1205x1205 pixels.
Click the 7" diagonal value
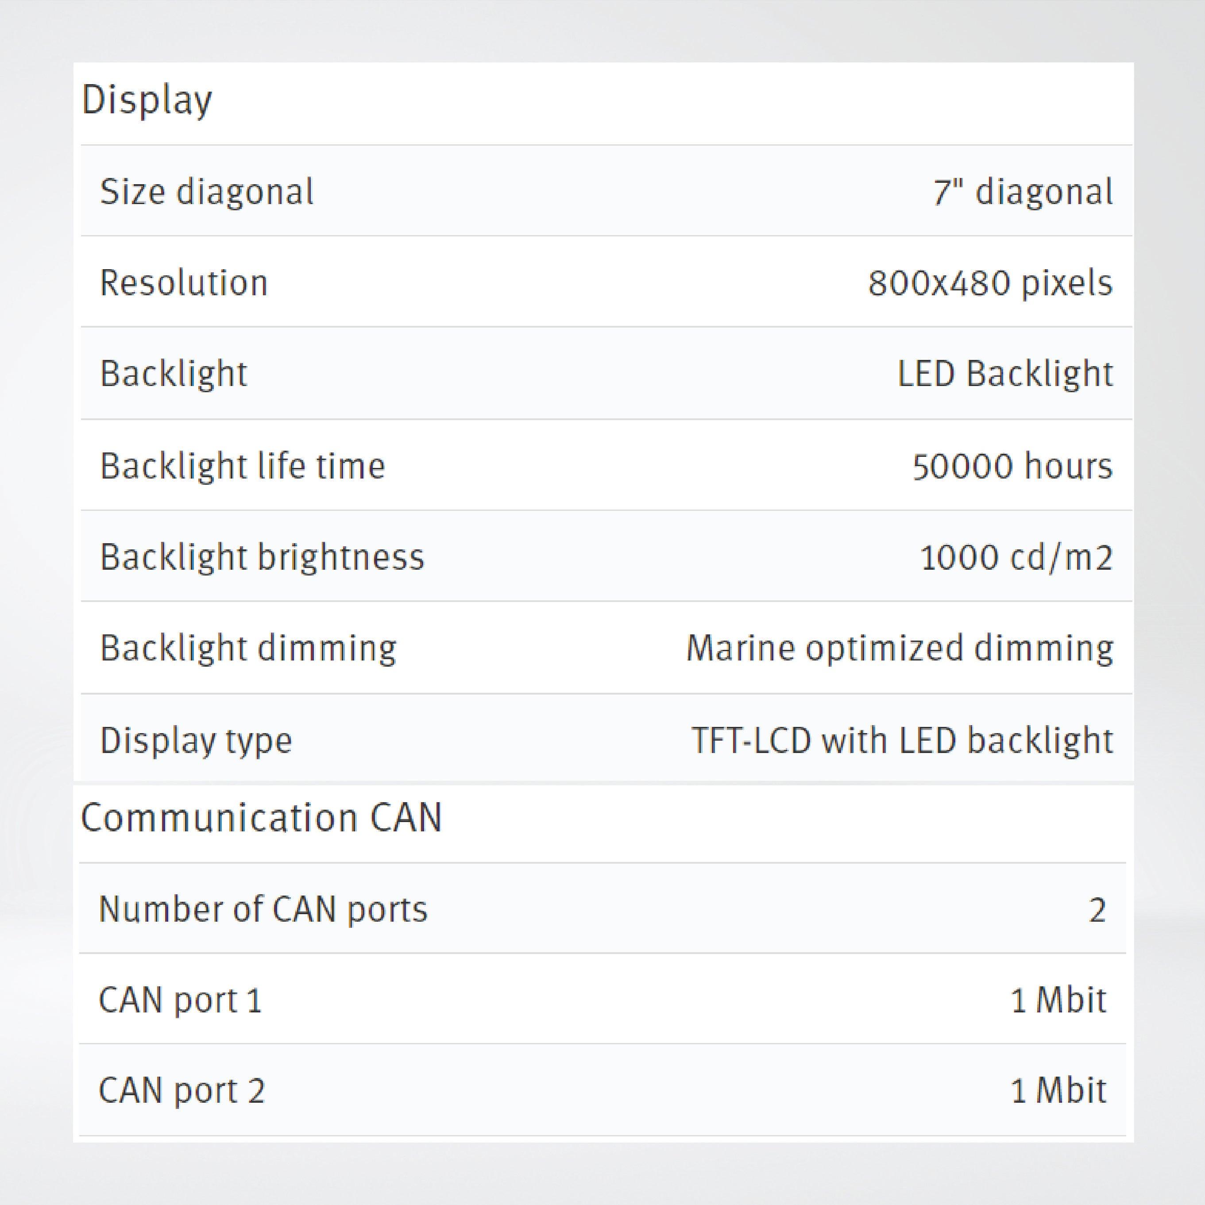pyautogui.click(x=1022, y=192)
